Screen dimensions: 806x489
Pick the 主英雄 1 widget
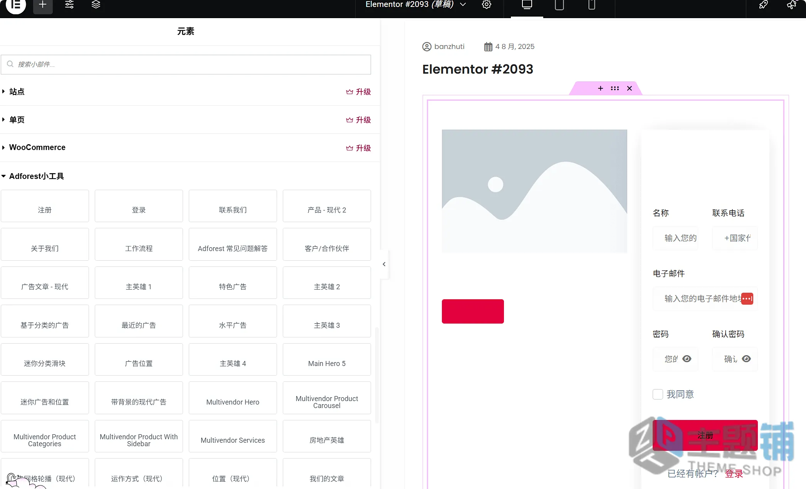pyautogui.click(x=139, y=283)
